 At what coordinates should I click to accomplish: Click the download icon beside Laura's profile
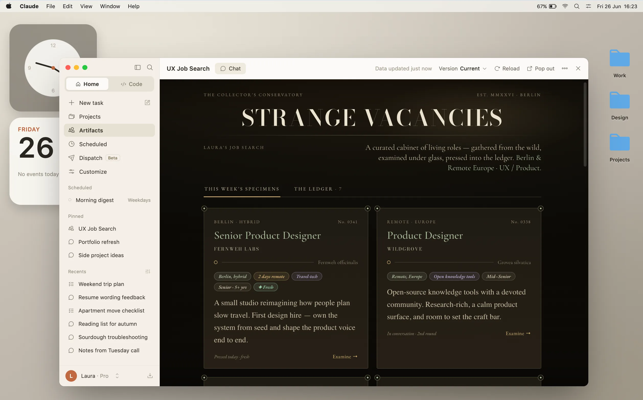tap(150, 376)
